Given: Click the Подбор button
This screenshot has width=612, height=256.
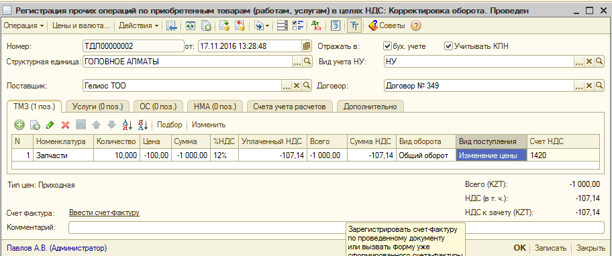Looking at the screenshot, I should pos(169,125).
